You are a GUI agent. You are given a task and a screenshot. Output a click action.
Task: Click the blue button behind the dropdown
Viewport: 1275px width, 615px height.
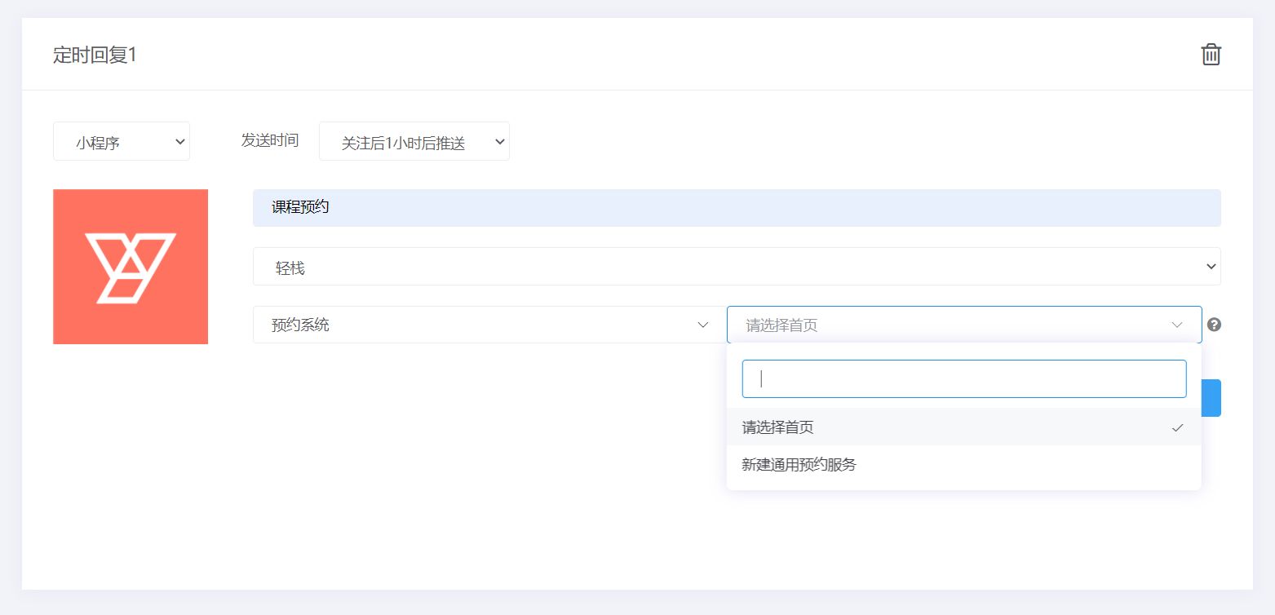pyautogui.click(x=1211, y=398)
